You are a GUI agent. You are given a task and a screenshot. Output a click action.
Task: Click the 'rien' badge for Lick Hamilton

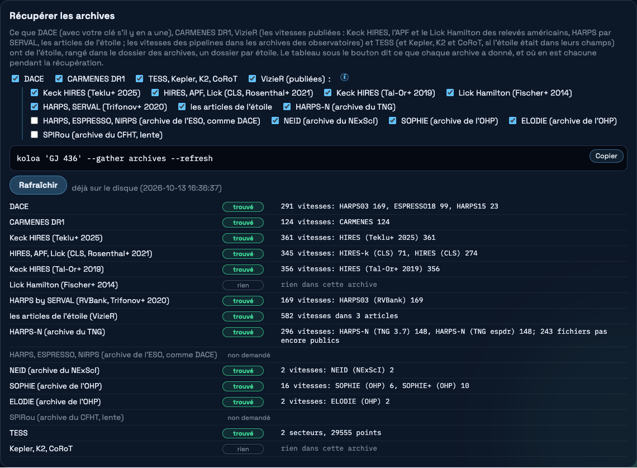[243, 285]
